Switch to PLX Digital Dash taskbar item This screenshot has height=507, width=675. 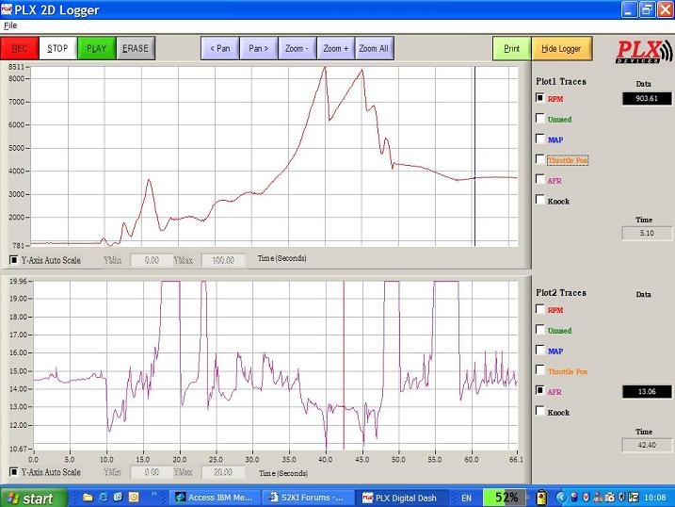(400, 498)
